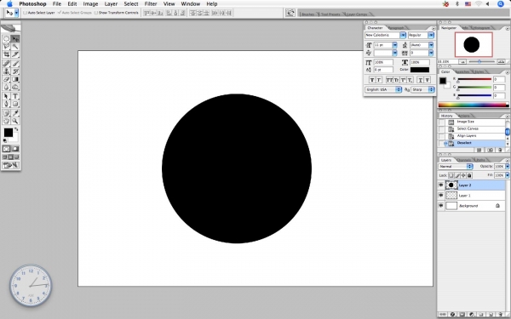Click the Character panel text color swatch
The height and width of the screenshot is (319, 511).
(x=420, y=70)
